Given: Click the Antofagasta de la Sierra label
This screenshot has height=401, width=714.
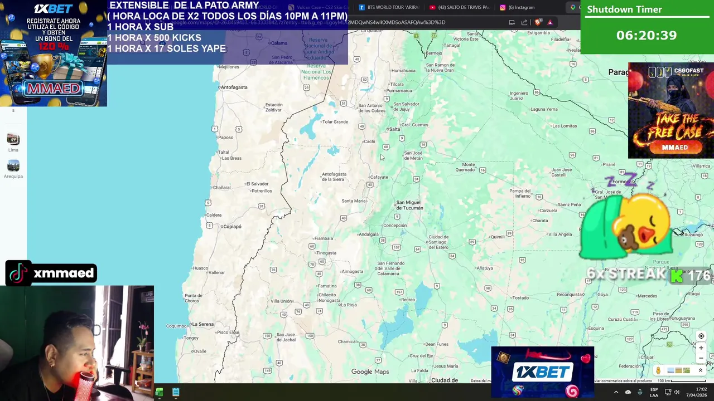Looking at the screenshot, I should 334,177.
